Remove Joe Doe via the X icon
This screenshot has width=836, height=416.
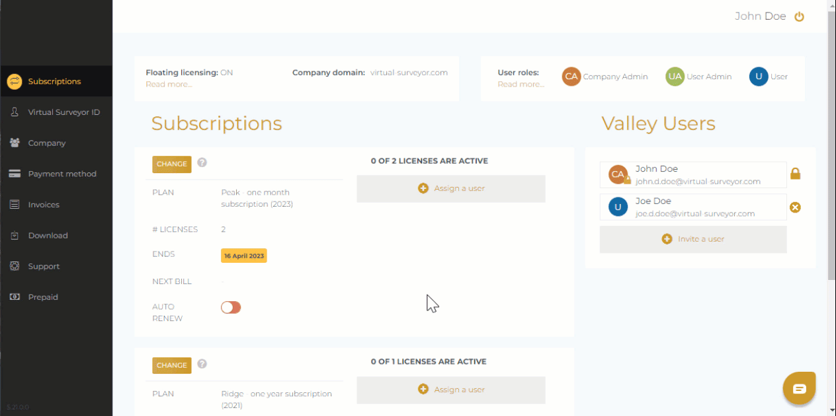pyautogui.click(x=795, y=207)
